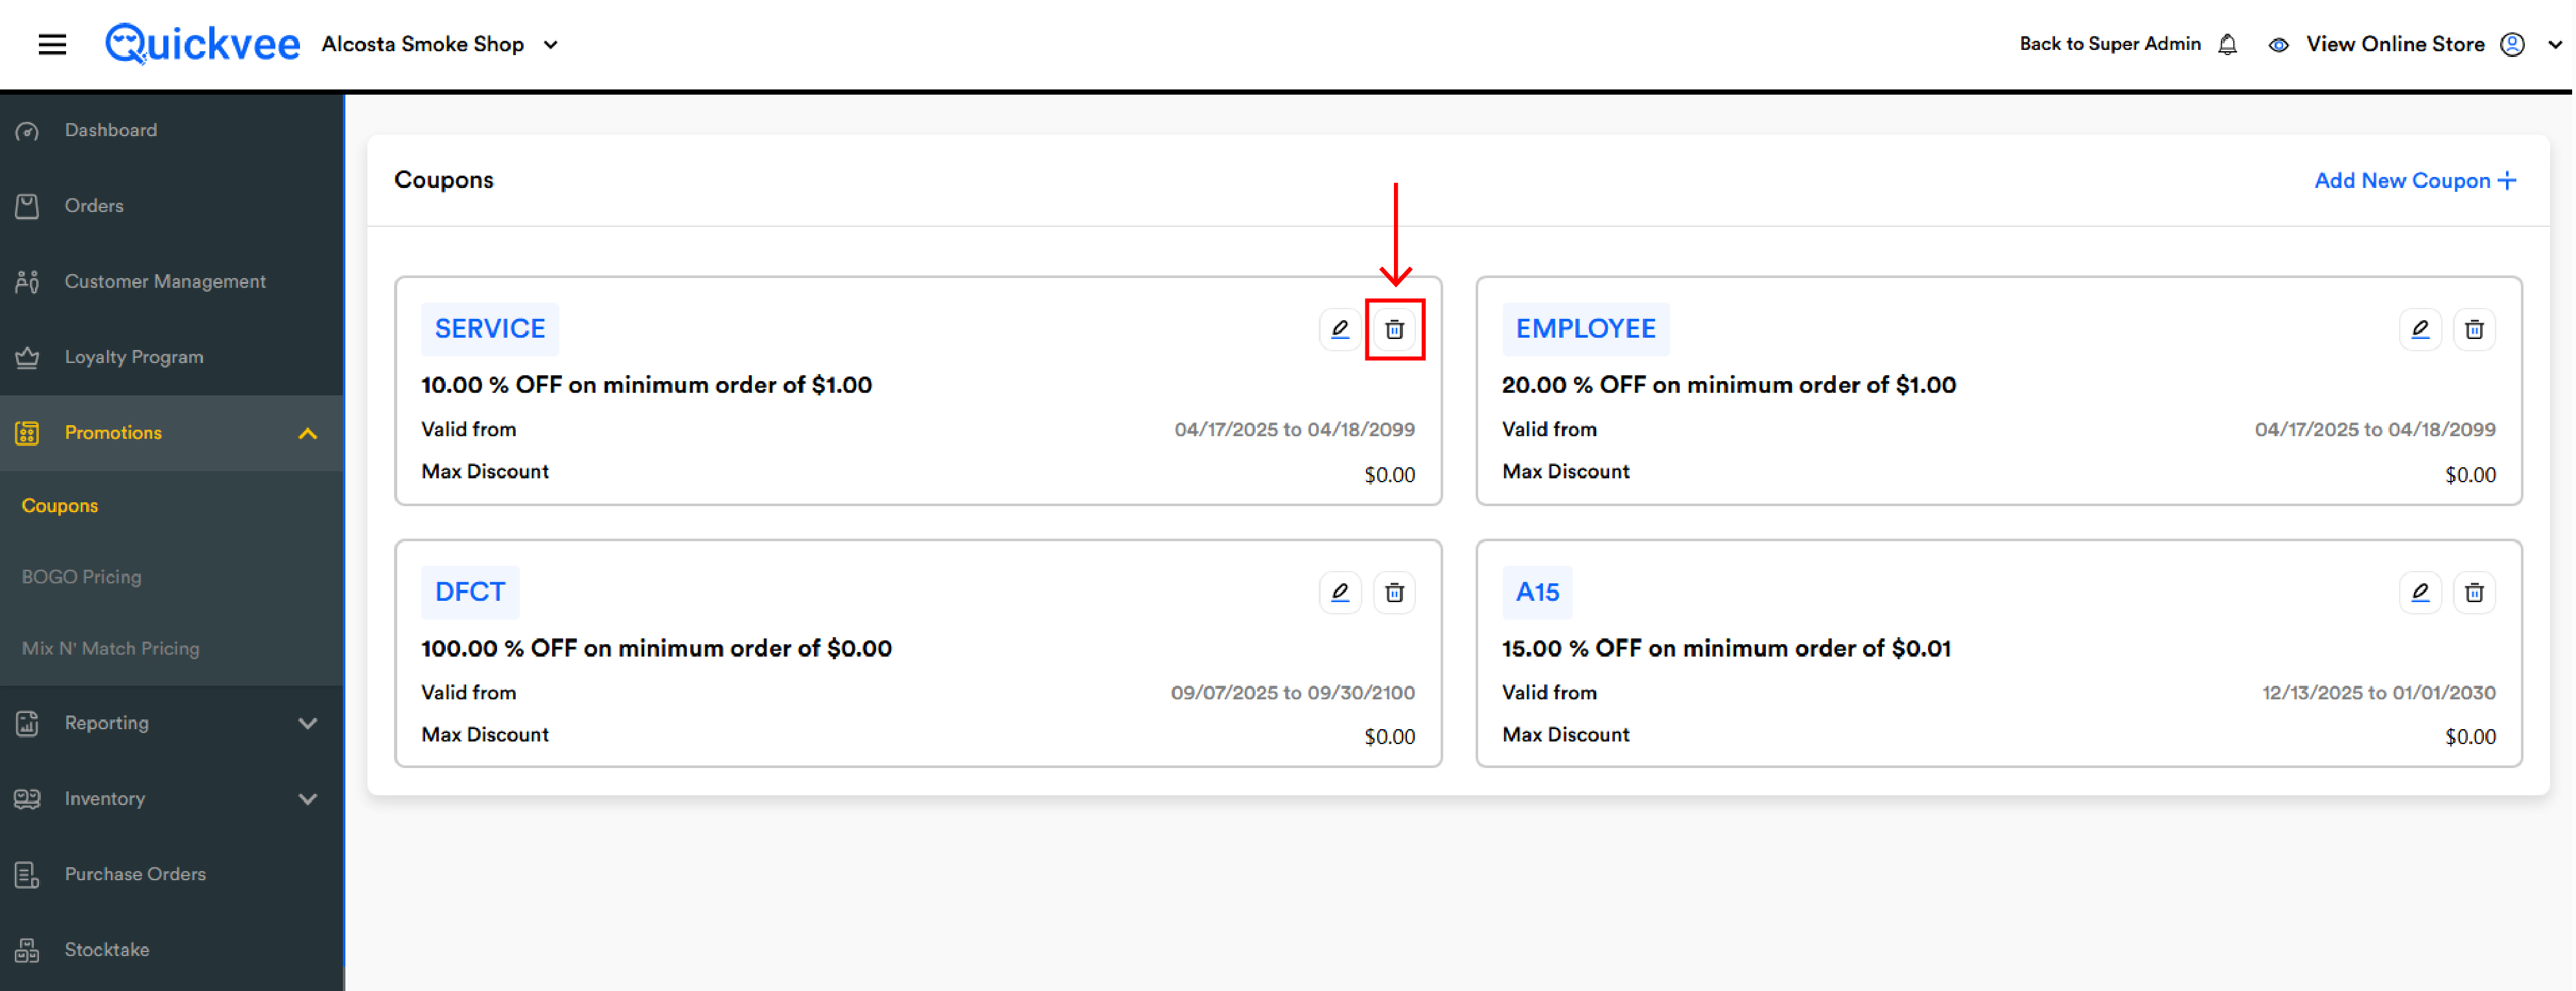Click '10.00 % OFF on minimum order of $1.00'

click(646, 385)
